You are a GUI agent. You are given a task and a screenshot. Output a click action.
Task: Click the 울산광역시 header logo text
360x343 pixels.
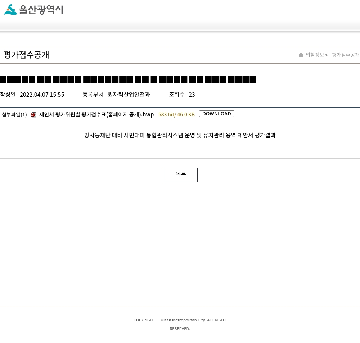pyautogui.click(x=41, y=10)
